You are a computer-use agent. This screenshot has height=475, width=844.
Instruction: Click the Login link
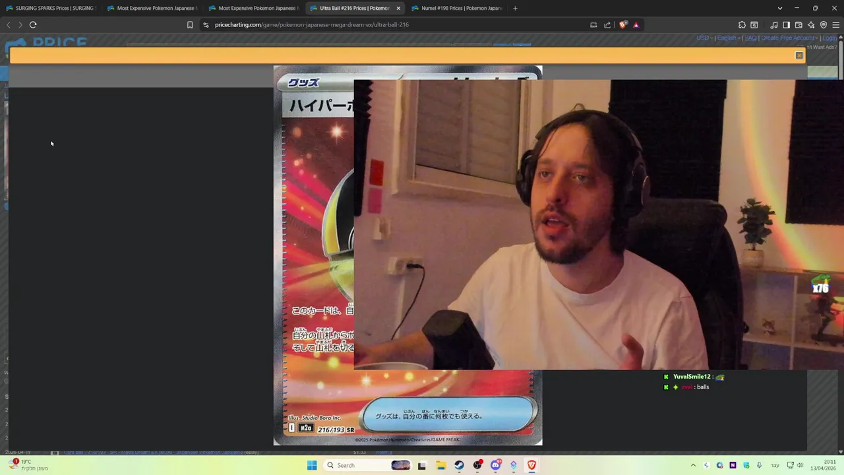(829, 38)
